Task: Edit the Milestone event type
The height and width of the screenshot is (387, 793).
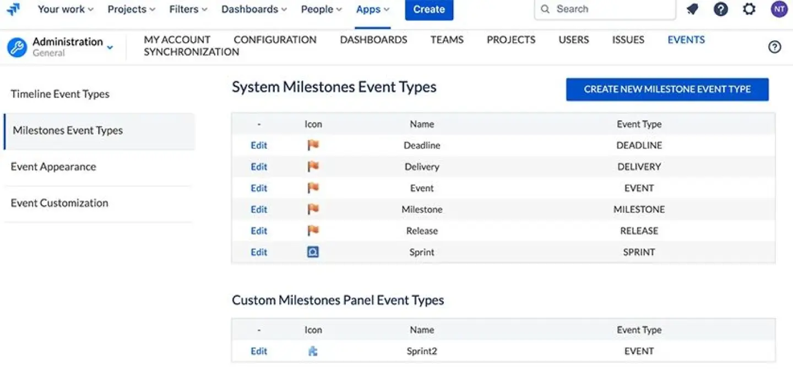Action: pyautogui.click(x=259, y=209)
